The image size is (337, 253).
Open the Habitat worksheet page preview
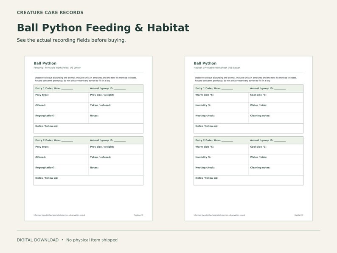pos(248,138)
